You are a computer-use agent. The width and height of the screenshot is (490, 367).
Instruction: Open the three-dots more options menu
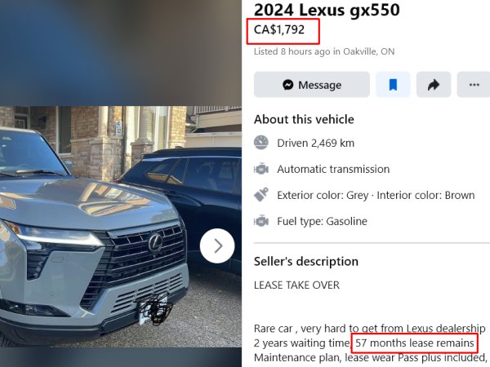[x=474, y=85]
